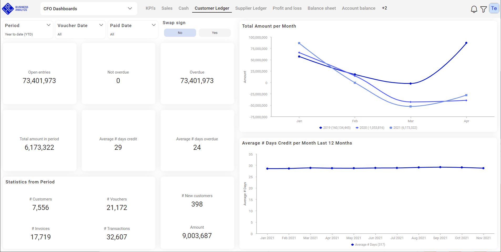Click the Te user avatar
Screen dimensions: 501x252
click(x=494, y=8)
